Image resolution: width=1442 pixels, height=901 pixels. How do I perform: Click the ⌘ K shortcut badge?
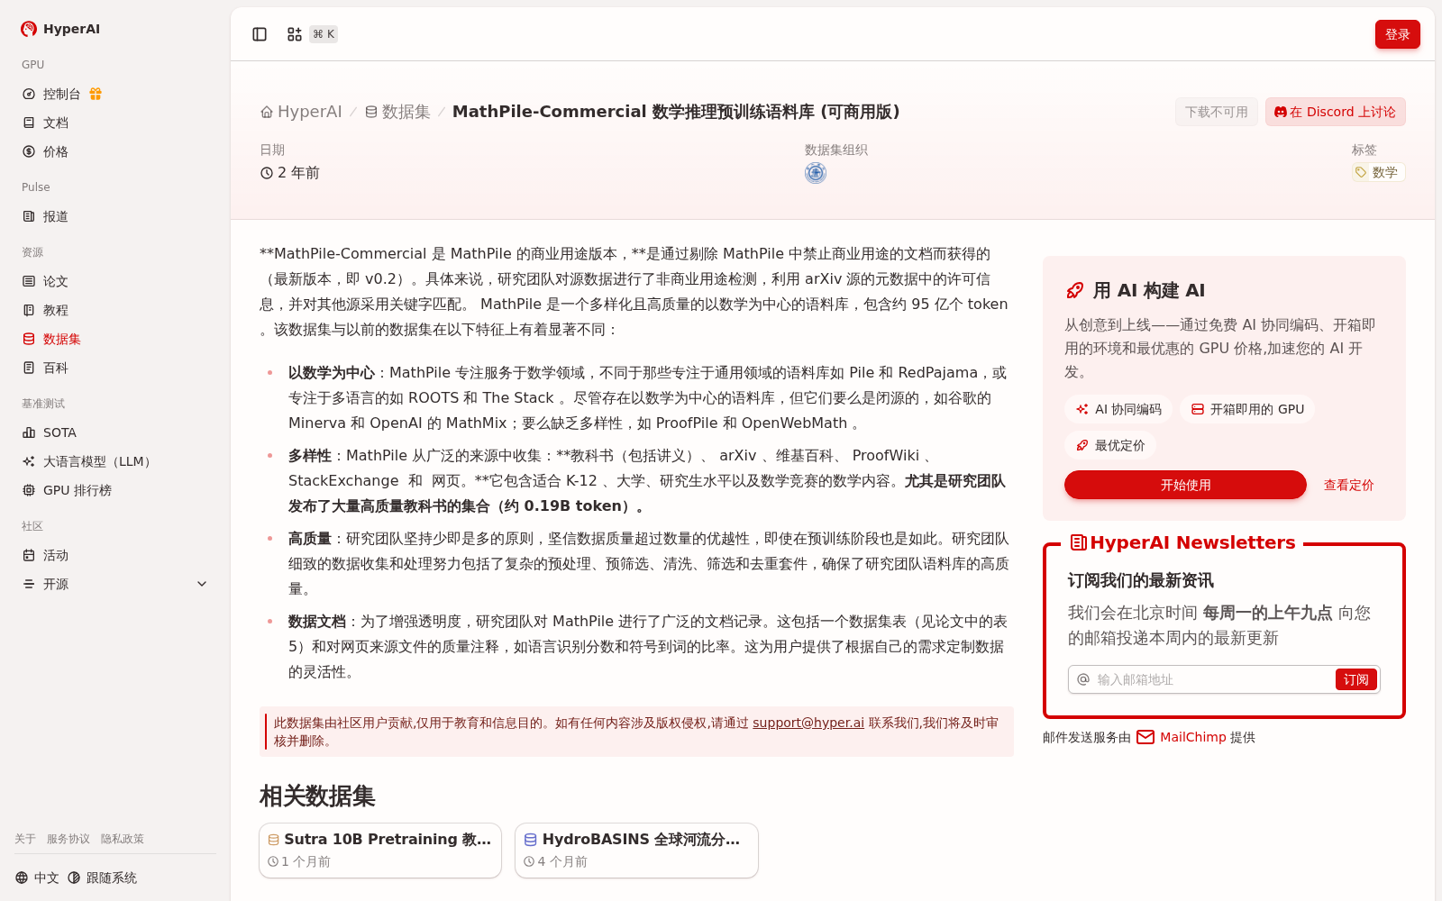324,34
